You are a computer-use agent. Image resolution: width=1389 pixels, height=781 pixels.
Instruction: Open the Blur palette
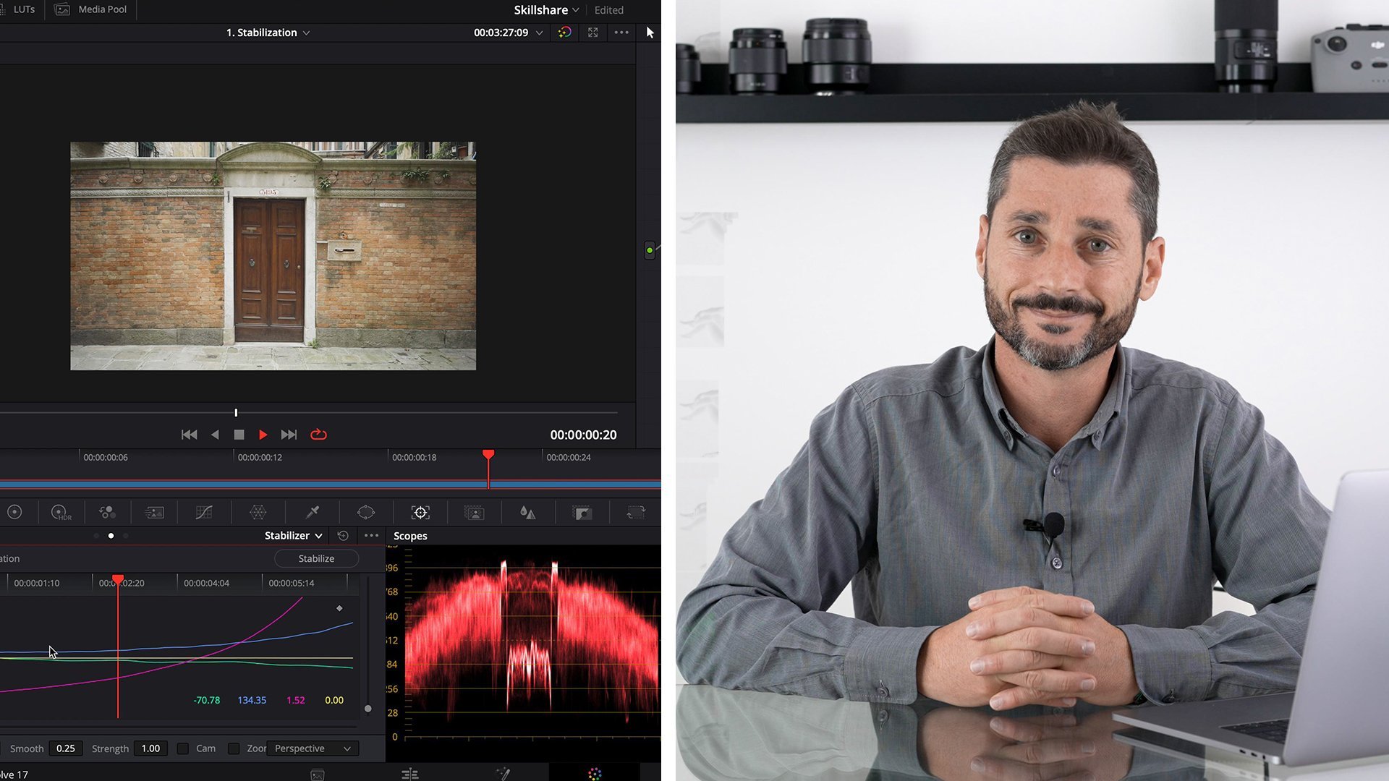click(527, 513)
